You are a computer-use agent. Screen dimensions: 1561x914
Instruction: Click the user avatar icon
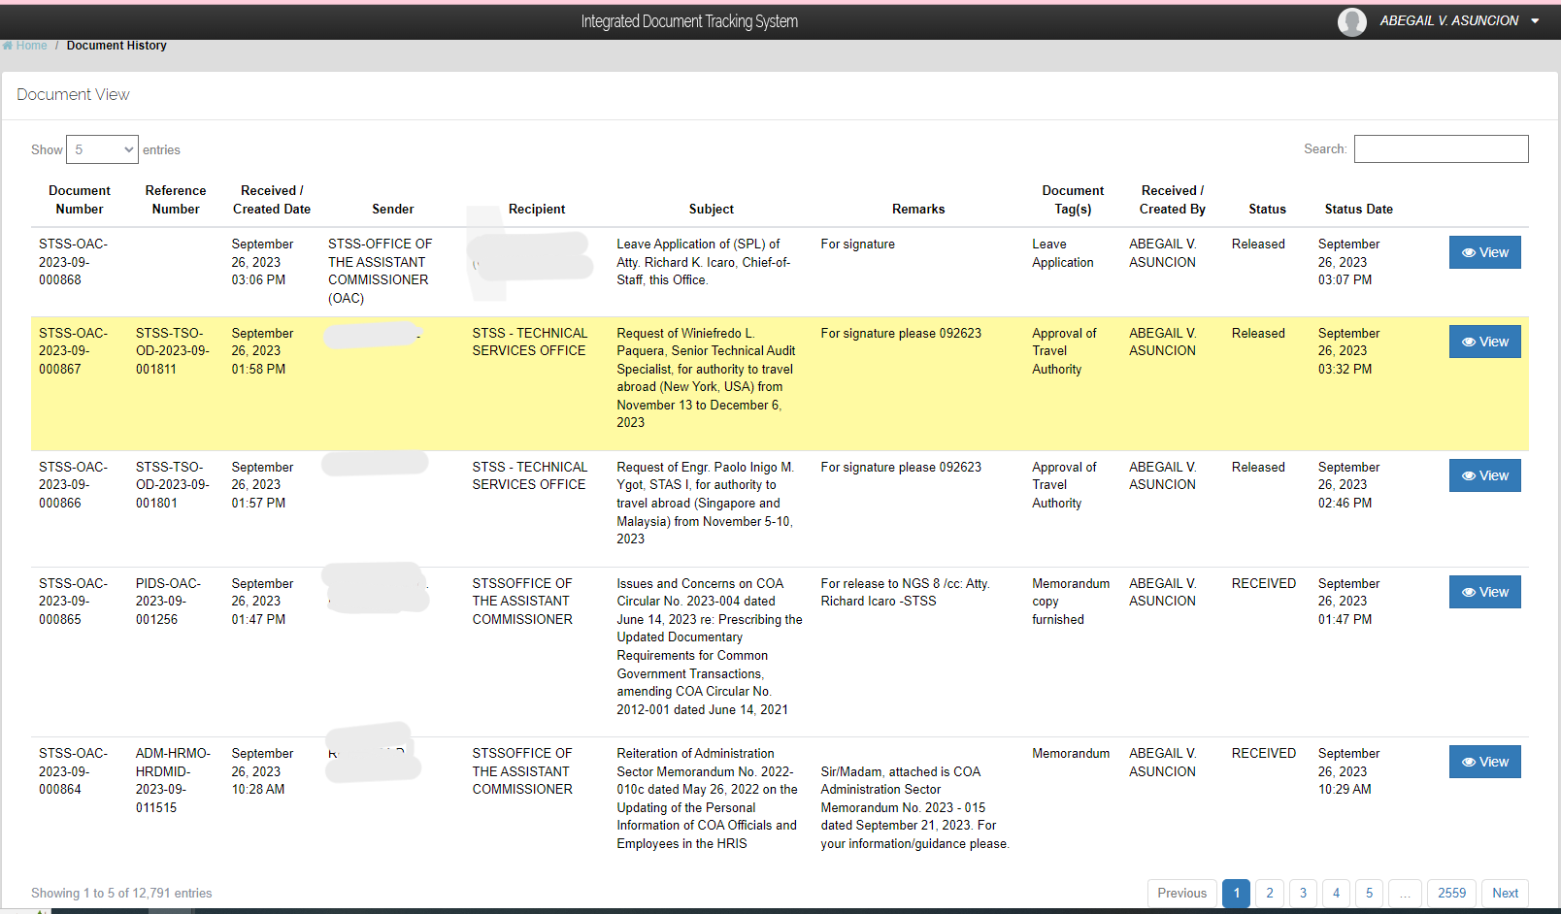point(1351,21)
